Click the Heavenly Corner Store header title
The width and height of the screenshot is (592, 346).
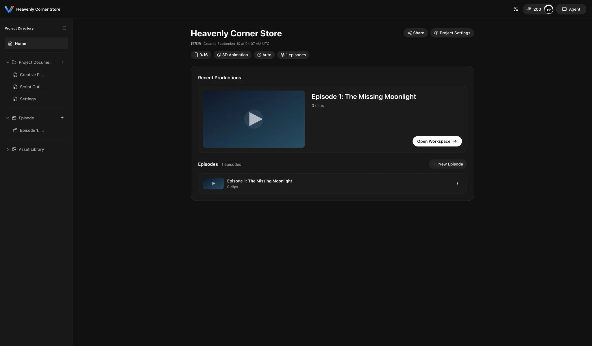(x=38, y=9)
